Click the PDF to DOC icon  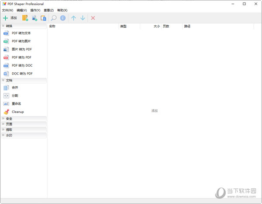[x=6, y=65]
